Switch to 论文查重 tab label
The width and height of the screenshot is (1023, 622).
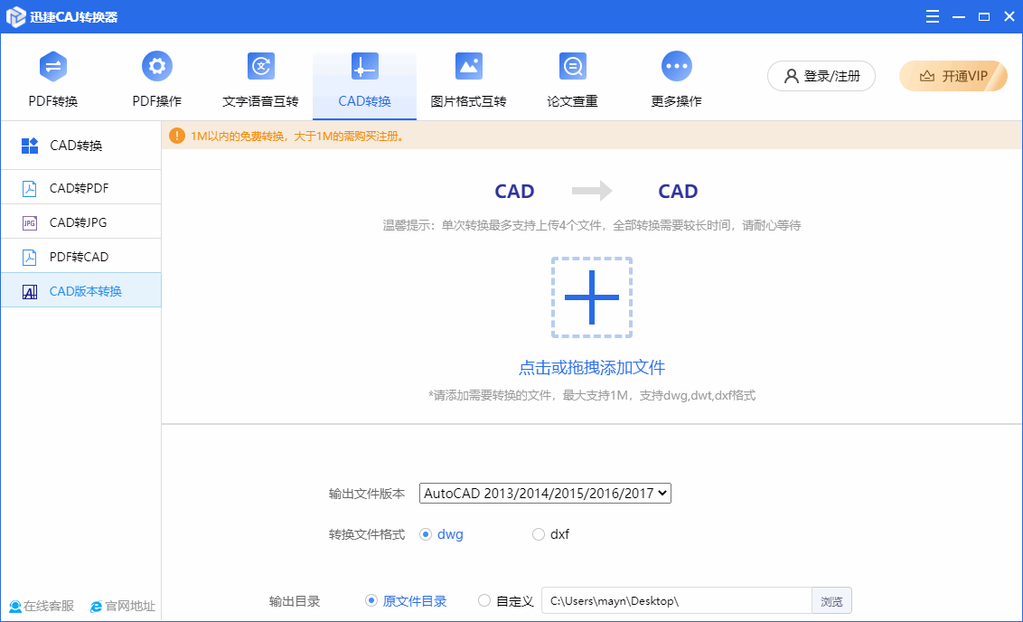click(x=572, y=101)
